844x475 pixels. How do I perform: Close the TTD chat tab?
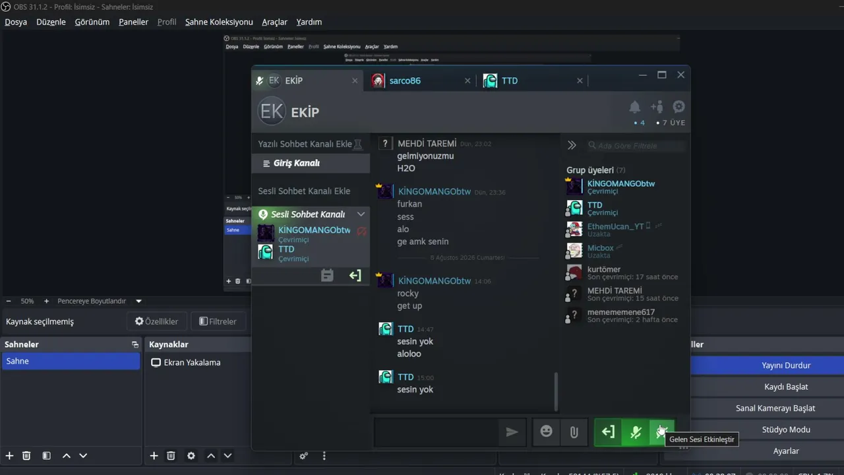(x=580, y=80)
